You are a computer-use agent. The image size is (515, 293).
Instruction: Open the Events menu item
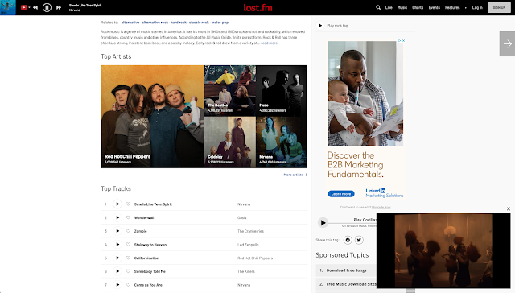click(x=435, y=7)
